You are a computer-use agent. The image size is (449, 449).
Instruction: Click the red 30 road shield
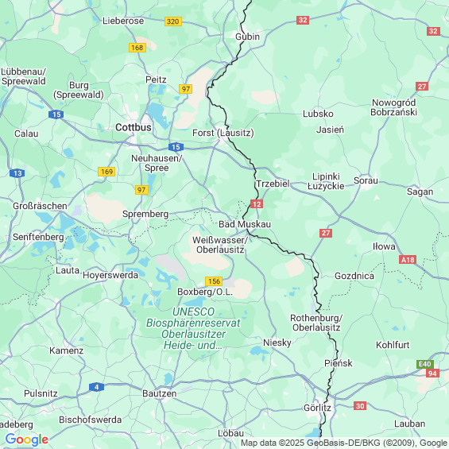360,406
